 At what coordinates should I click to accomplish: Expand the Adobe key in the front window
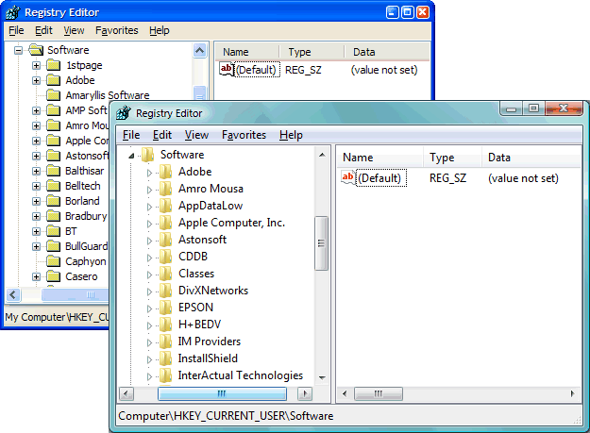(149, 173)
